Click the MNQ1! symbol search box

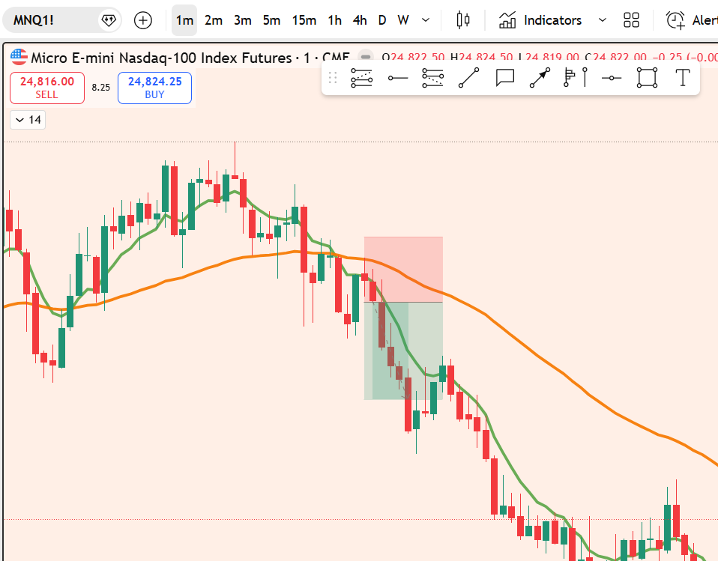pos(52,20)
